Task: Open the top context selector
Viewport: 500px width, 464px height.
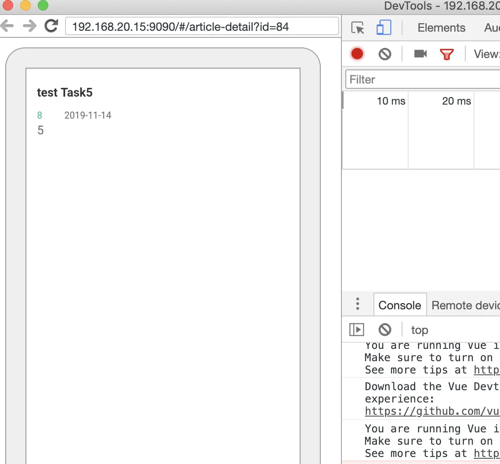Action: [x=420, y=330]
